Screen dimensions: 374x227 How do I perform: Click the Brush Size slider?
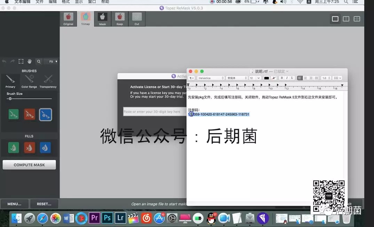click(29, 99)
